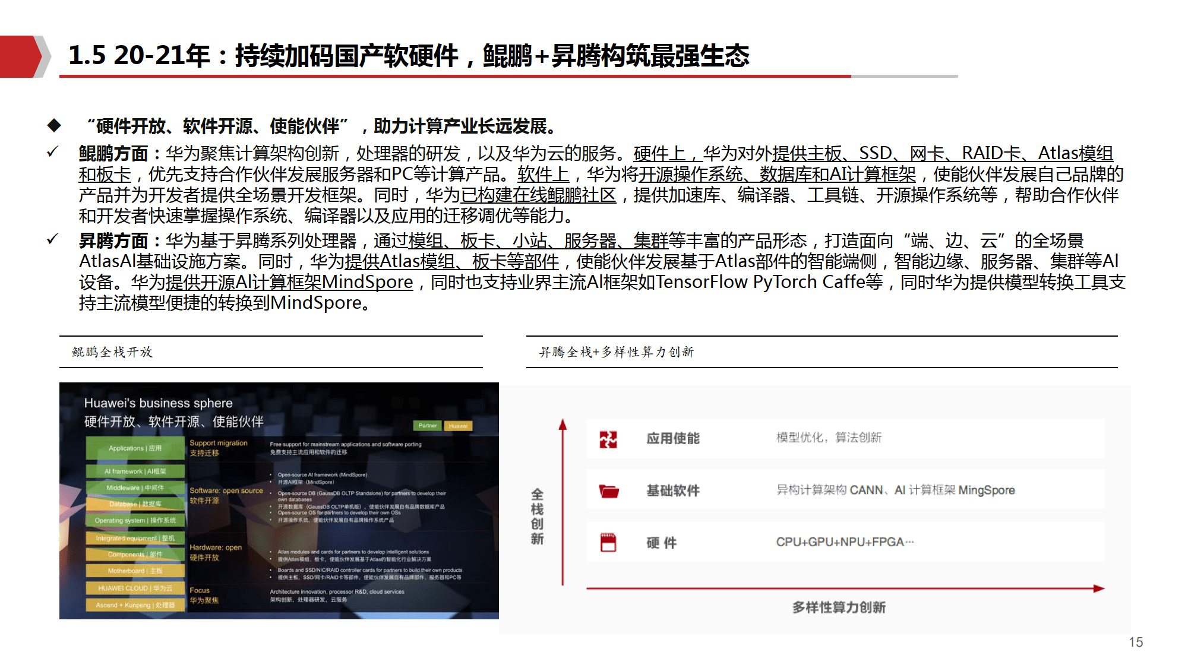Select the Components | 部件 box
This screenshot has width=1188, height=668.
point(135,555)
